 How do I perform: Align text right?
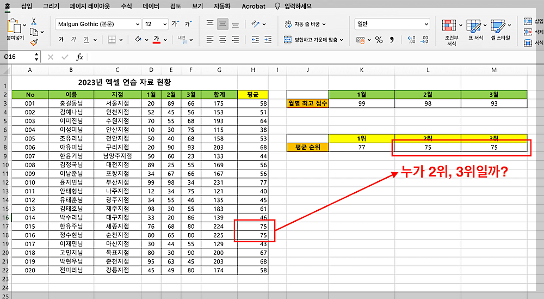coord(235,40)
